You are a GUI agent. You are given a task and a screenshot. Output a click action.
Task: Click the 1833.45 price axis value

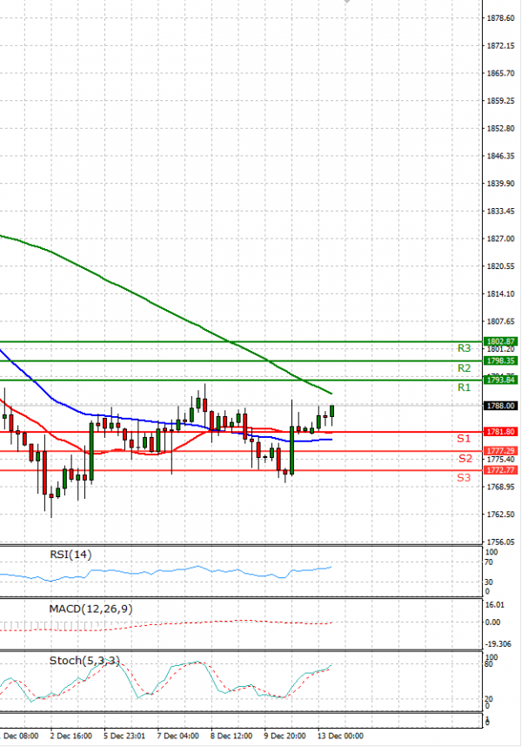click(x=500, y=211)
